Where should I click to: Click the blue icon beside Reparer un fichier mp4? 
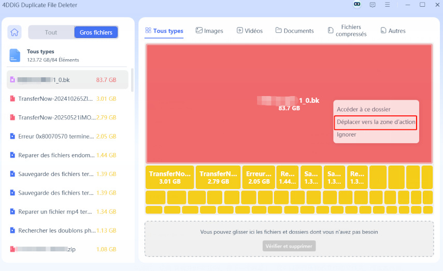(x=12, y=211)
